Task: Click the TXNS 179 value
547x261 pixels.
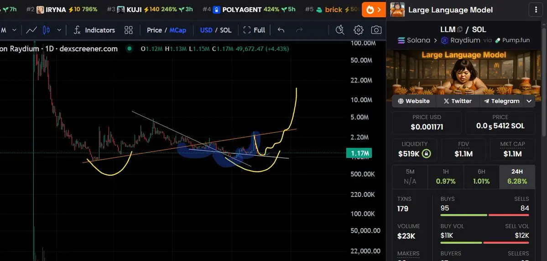Action: click(402, 209)
